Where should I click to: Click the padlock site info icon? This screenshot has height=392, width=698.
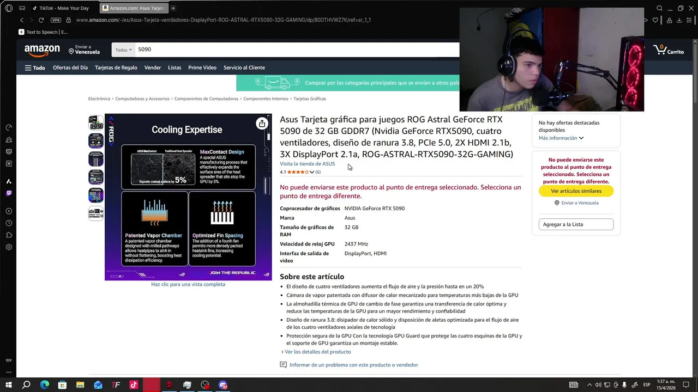[x=68, y=20]
